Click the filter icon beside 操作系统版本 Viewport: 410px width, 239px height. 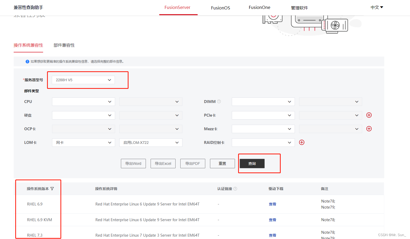(x=52, y=189)
